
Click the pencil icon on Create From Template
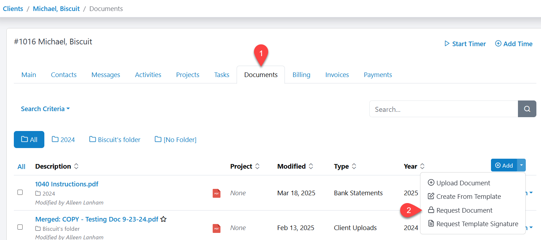point(431,196)
